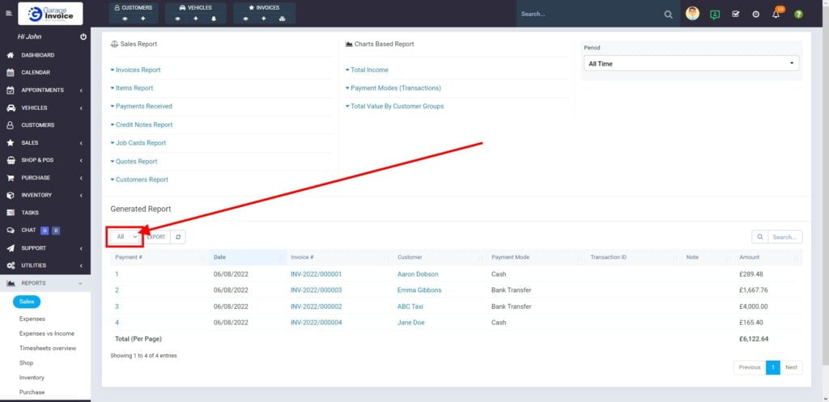Open the user profile avatar
This screenshot has height=402, width=829.
click(692, 14)
